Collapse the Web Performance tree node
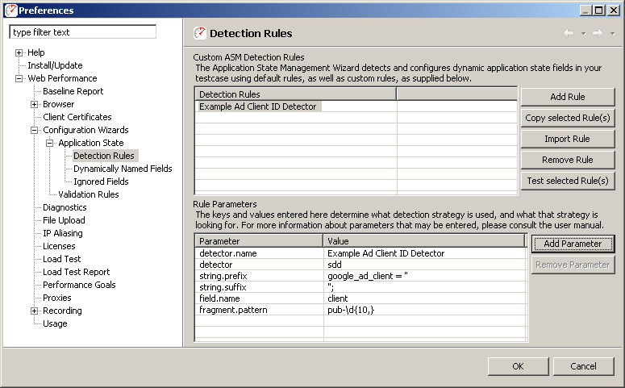 point(19,78)
